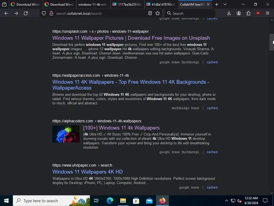Open the WallpaperAccess Windows 11 4K result
The height and width of the screenshot is (206, 274).
131,85
